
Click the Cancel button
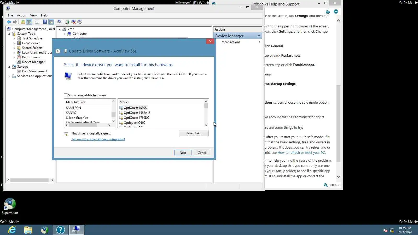202,153
